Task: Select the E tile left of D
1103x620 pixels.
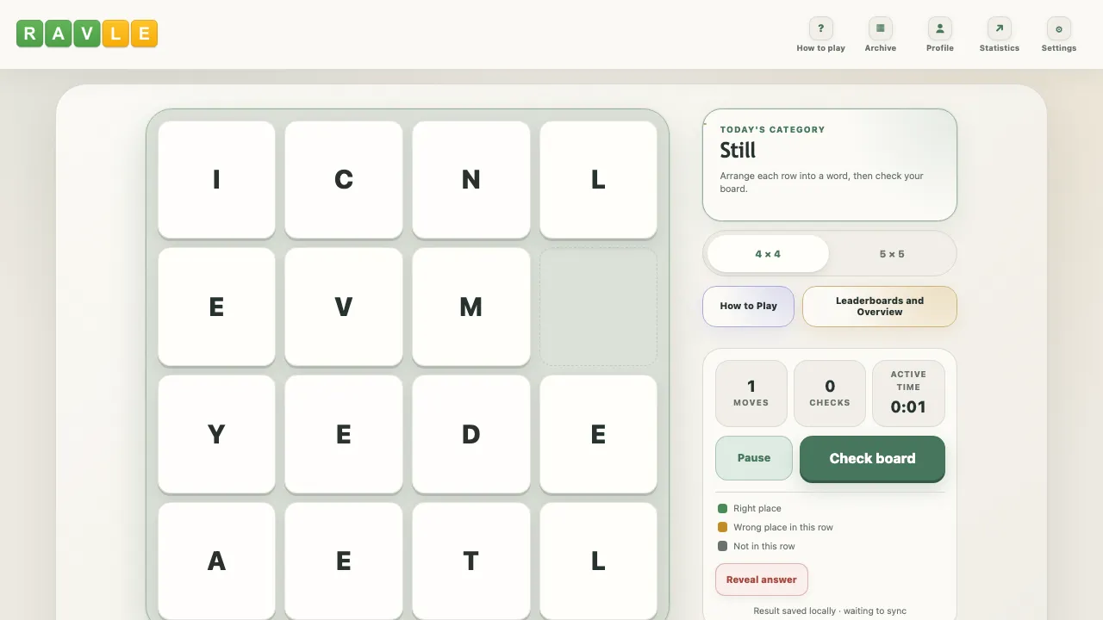Action: pos(344,434)
